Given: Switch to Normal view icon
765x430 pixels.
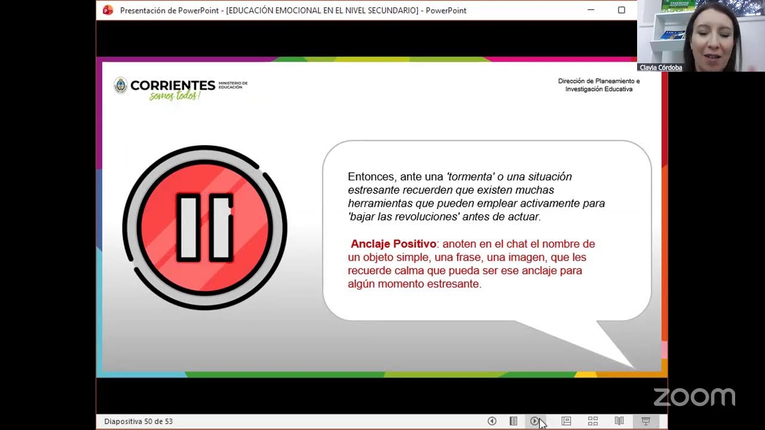Looking at the screenshot, I should (567, 421).
